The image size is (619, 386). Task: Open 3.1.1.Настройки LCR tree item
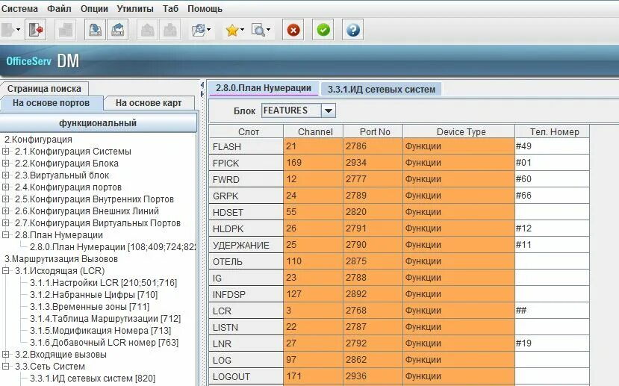(104, 282)
